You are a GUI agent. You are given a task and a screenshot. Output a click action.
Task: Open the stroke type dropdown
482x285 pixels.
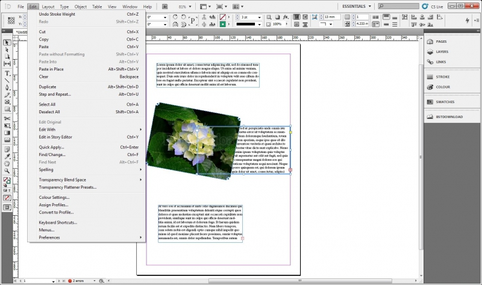tap(259, 24)
